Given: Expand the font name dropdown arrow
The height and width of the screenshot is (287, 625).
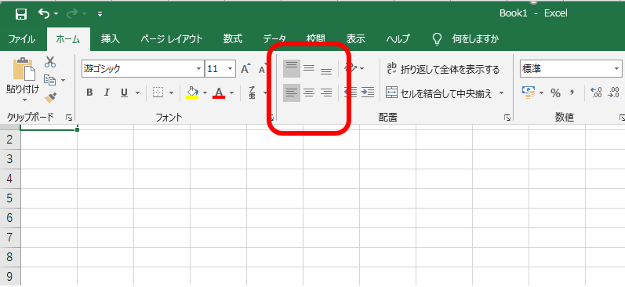Looking at the screenshot, I should tap(199, 69).
